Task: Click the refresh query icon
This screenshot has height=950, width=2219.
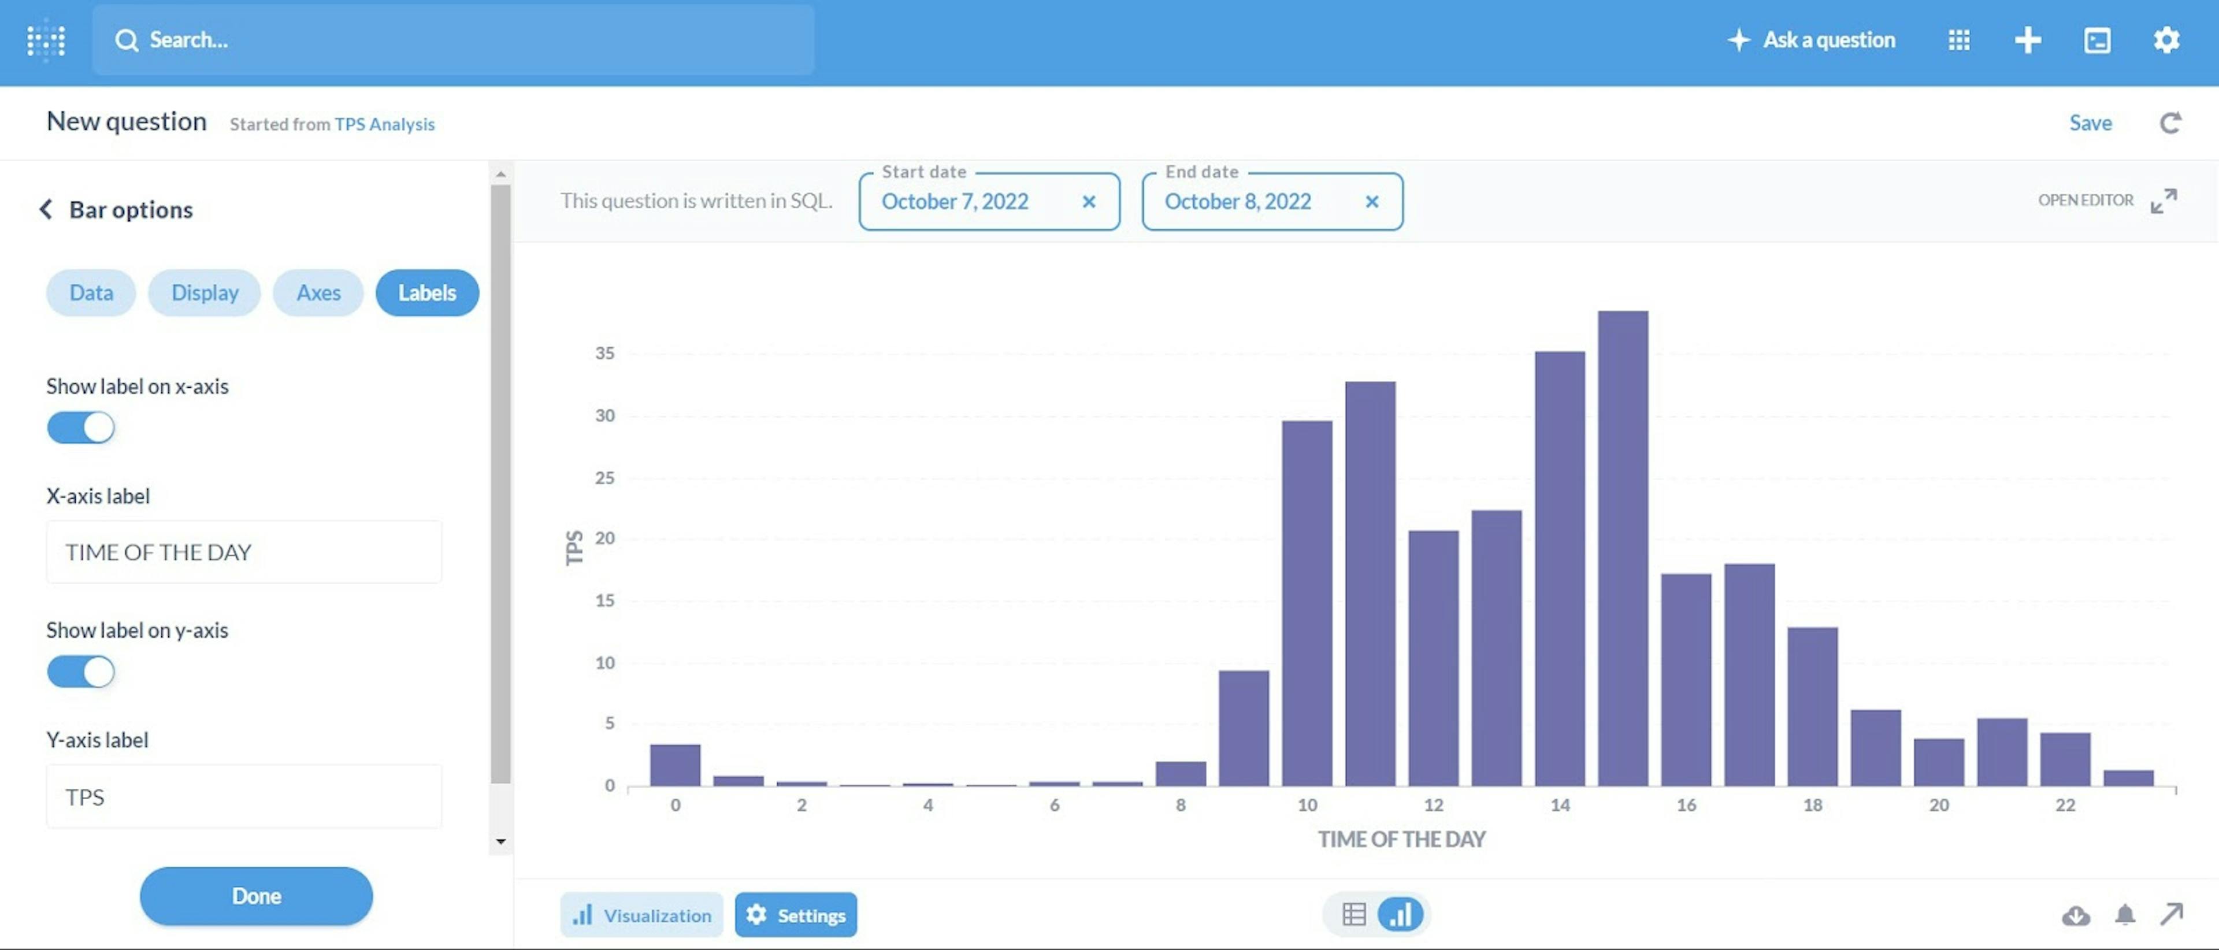Action: click(2170, 123)
